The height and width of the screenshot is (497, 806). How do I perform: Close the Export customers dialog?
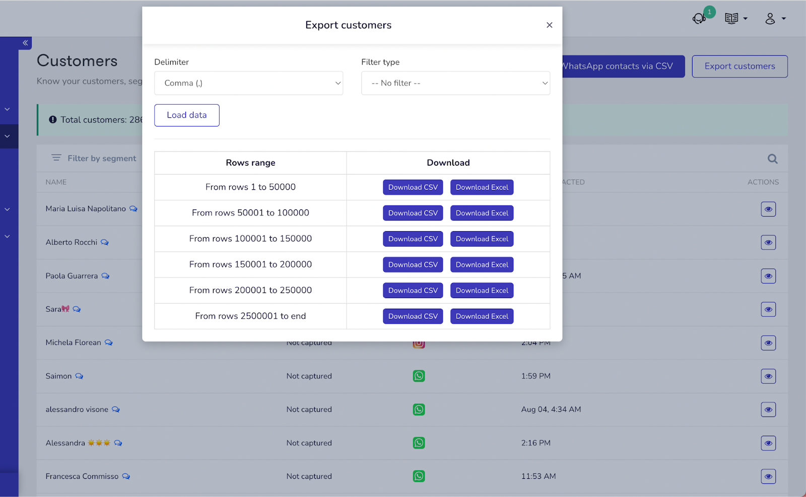549,25
